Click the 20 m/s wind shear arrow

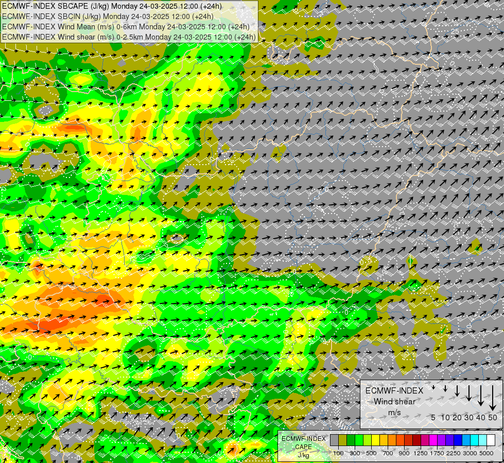pyautogui.click(x=457, y=390)
